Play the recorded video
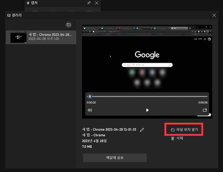The width and height of the screenshot is (223, 172). [x=147, y=110]
